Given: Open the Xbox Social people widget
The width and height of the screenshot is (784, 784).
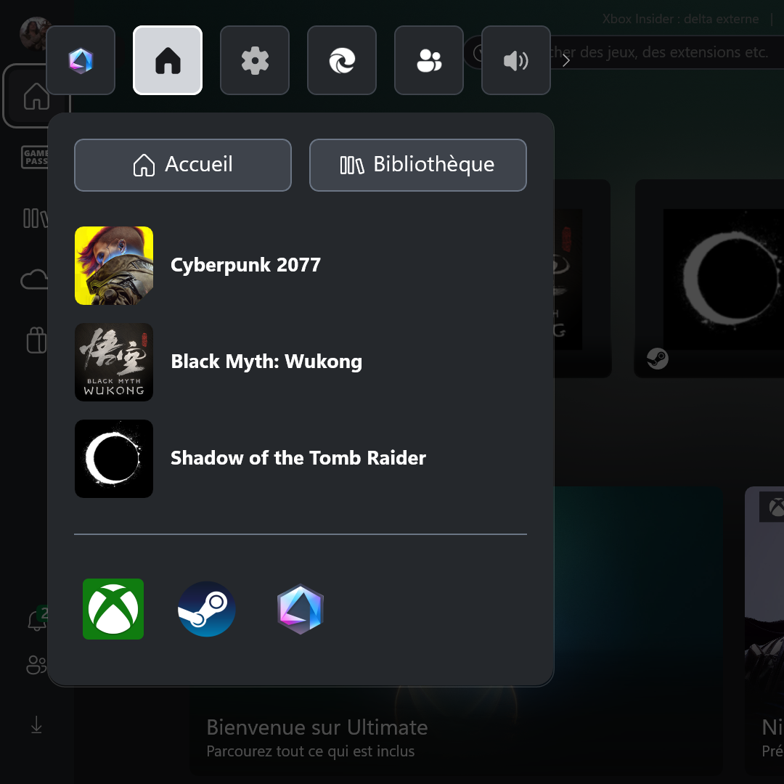Looking at the screenshot, I should (429, 61).
